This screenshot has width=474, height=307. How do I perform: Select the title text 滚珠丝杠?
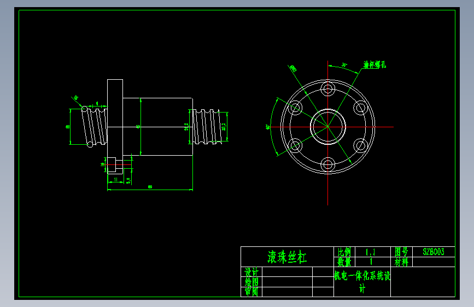click(x=287, y=257)
